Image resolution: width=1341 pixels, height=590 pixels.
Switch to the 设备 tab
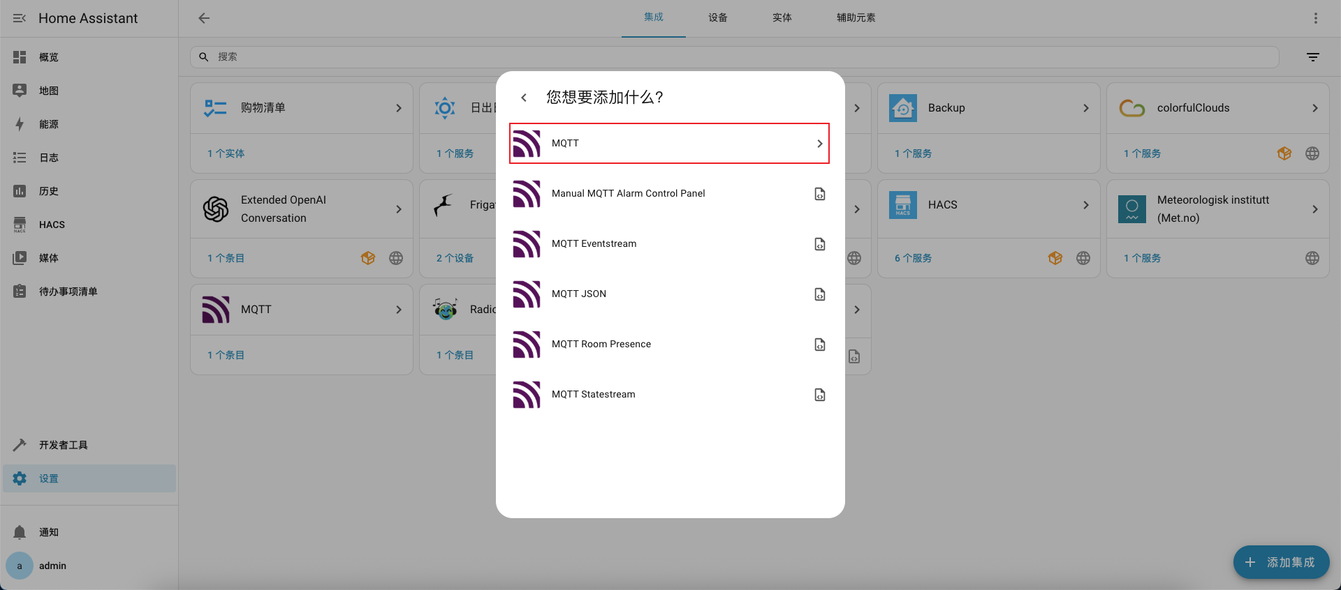(x=717, y=18)
